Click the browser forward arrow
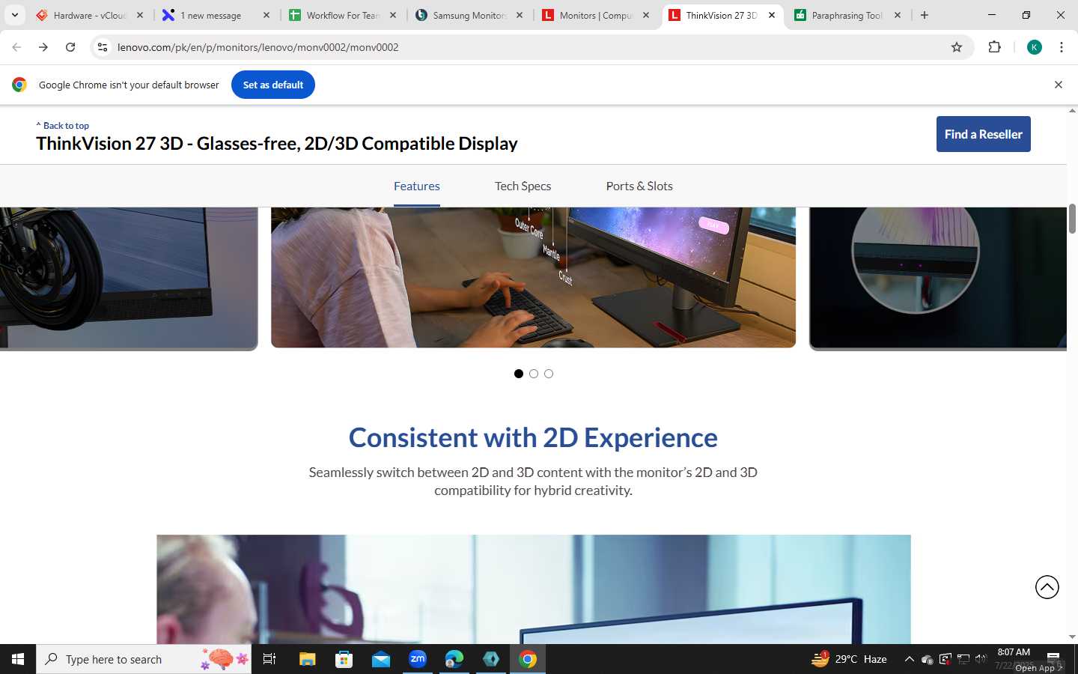This screenshot has height=674, width=1078. 43,47
